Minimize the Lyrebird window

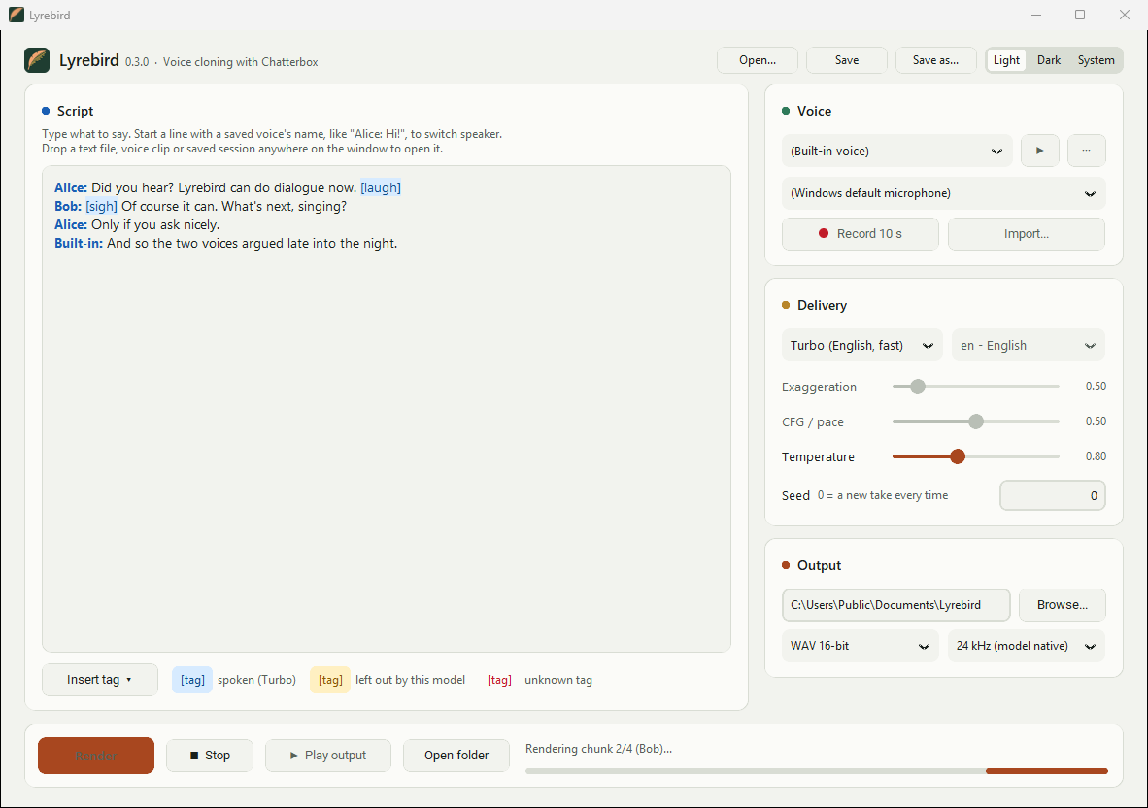point(1036,15)
